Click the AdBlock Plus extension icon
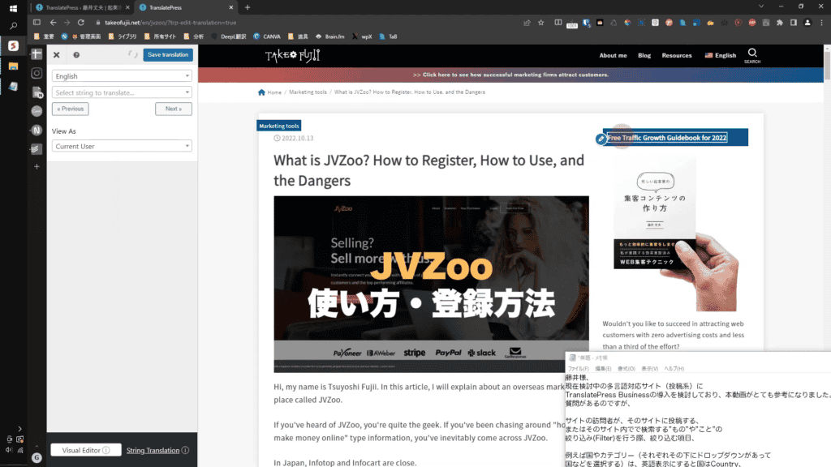 (x=752, y=23)
